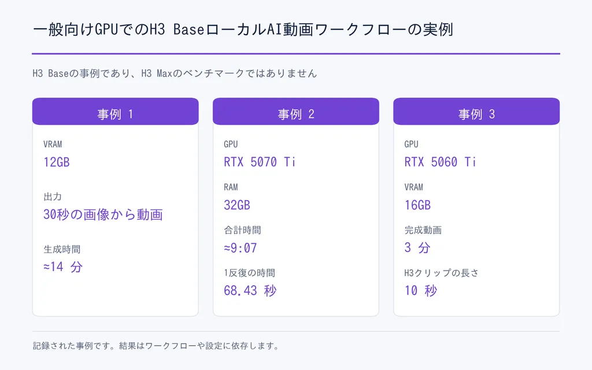592x370 pixels.
Task: Click the 3 分 value
Action: 417,247
